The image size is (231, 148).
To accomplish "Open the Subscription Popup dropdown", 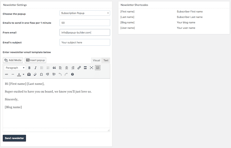I will (x=85, y=13).
